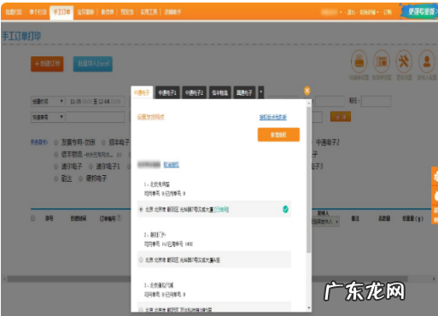The height and width of the screenshot is (316, 438).
Task: Open the 快递单号 dropdown filter
Action: pyautogui.click(x=48, y=117)
